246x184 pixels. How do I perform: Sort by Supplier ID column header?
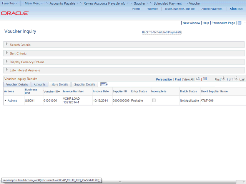tap(120, 91)
